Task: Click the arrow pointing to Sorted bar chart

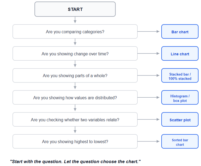Action: (x=149, y=142)
